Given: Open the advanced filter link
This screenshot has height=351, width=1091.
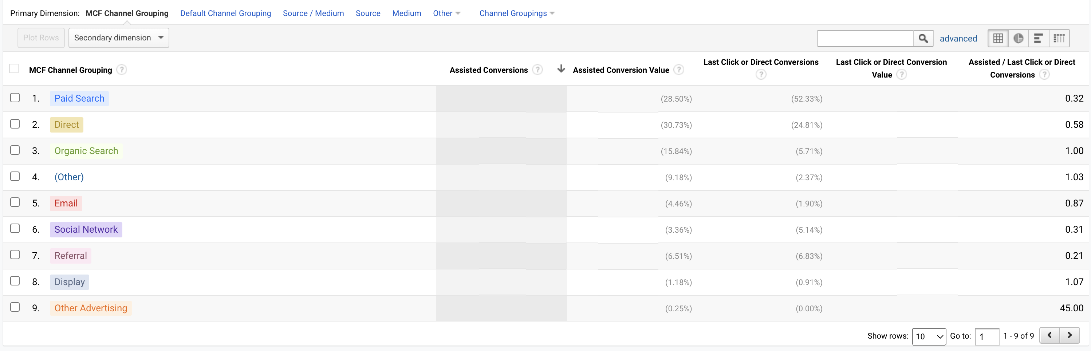Looking at the screenshot, I should tap(958, 39).
